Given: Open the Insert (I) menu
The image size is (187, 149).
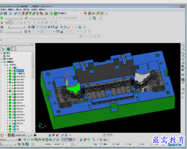Looking at the screenshot, I should [19, 10].
